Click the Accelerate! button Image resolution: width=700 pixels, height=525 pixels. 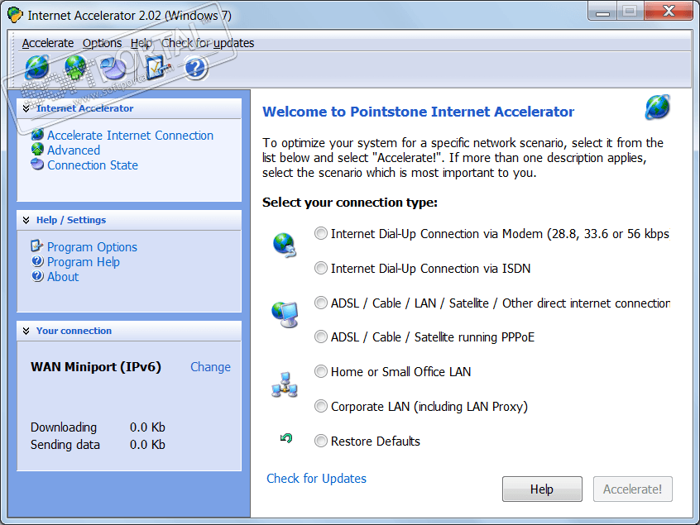coord(633,489)
